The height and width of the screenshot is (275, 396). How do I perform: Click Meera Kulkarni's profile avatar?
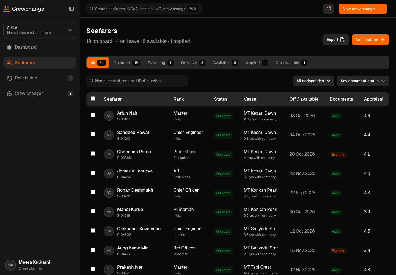10,265
